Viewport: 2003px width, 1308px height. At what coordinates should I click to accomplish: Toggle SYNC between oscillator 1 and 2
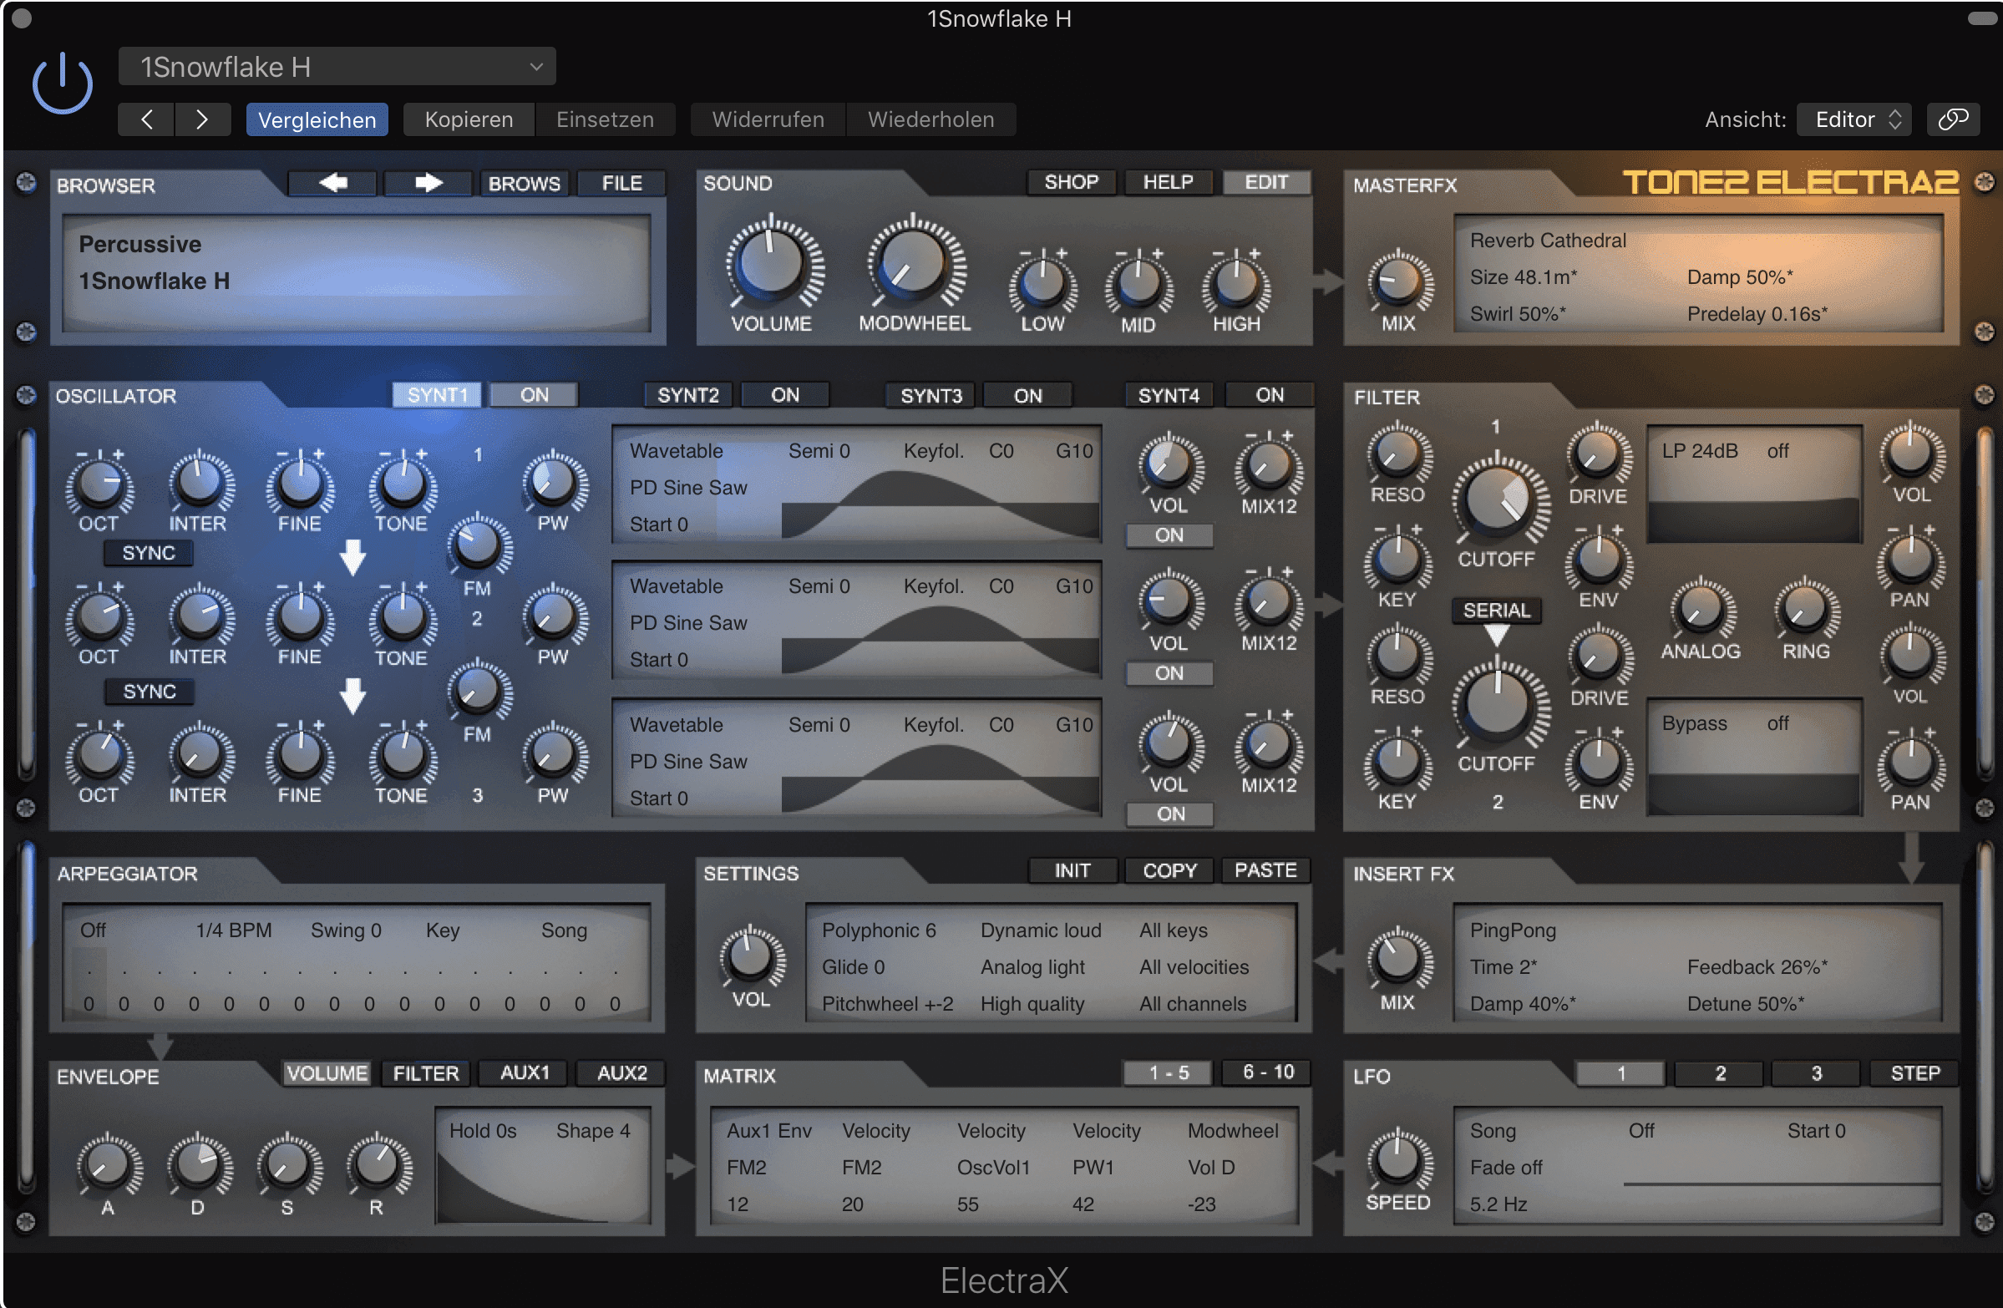[149, 553]
